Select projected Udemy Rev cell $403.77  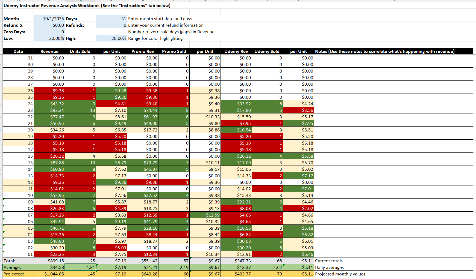(x=236, y=274)
